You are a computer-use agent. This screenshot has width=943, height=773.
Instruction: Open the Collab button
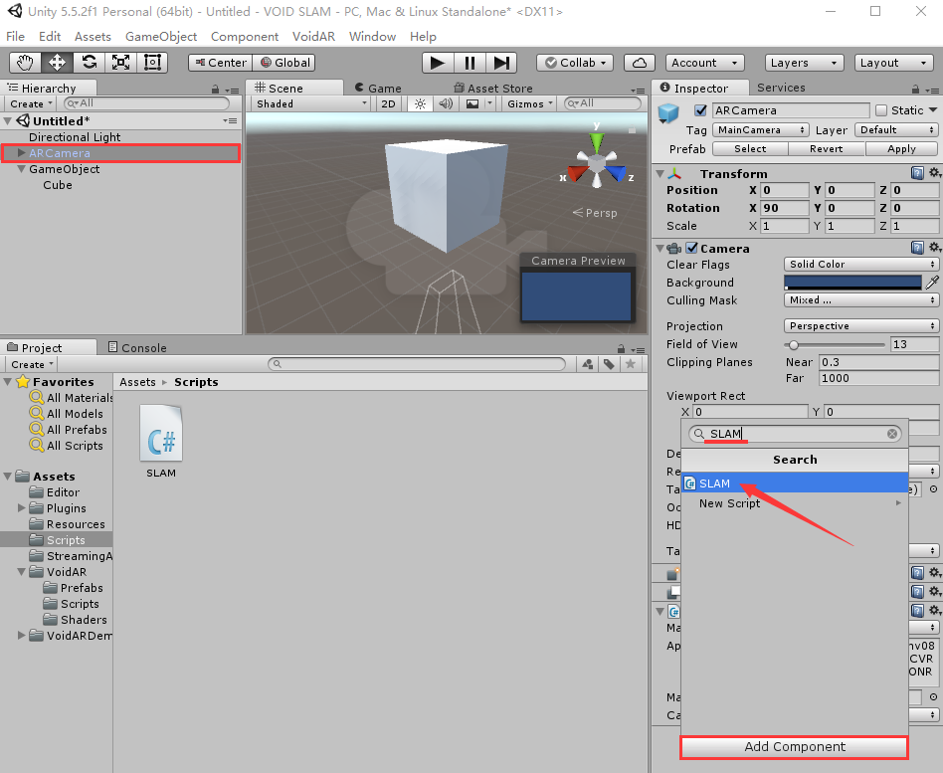click(x=575, y=63)
